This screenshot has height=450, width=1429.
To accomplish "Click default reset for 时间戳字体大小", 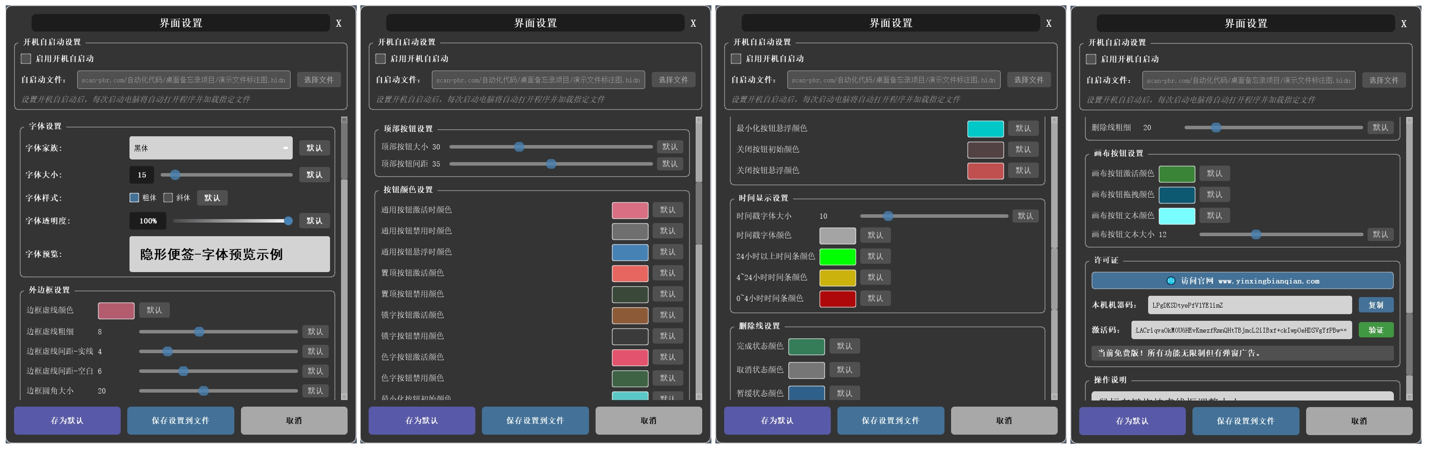I will [x=1025, y=216].
